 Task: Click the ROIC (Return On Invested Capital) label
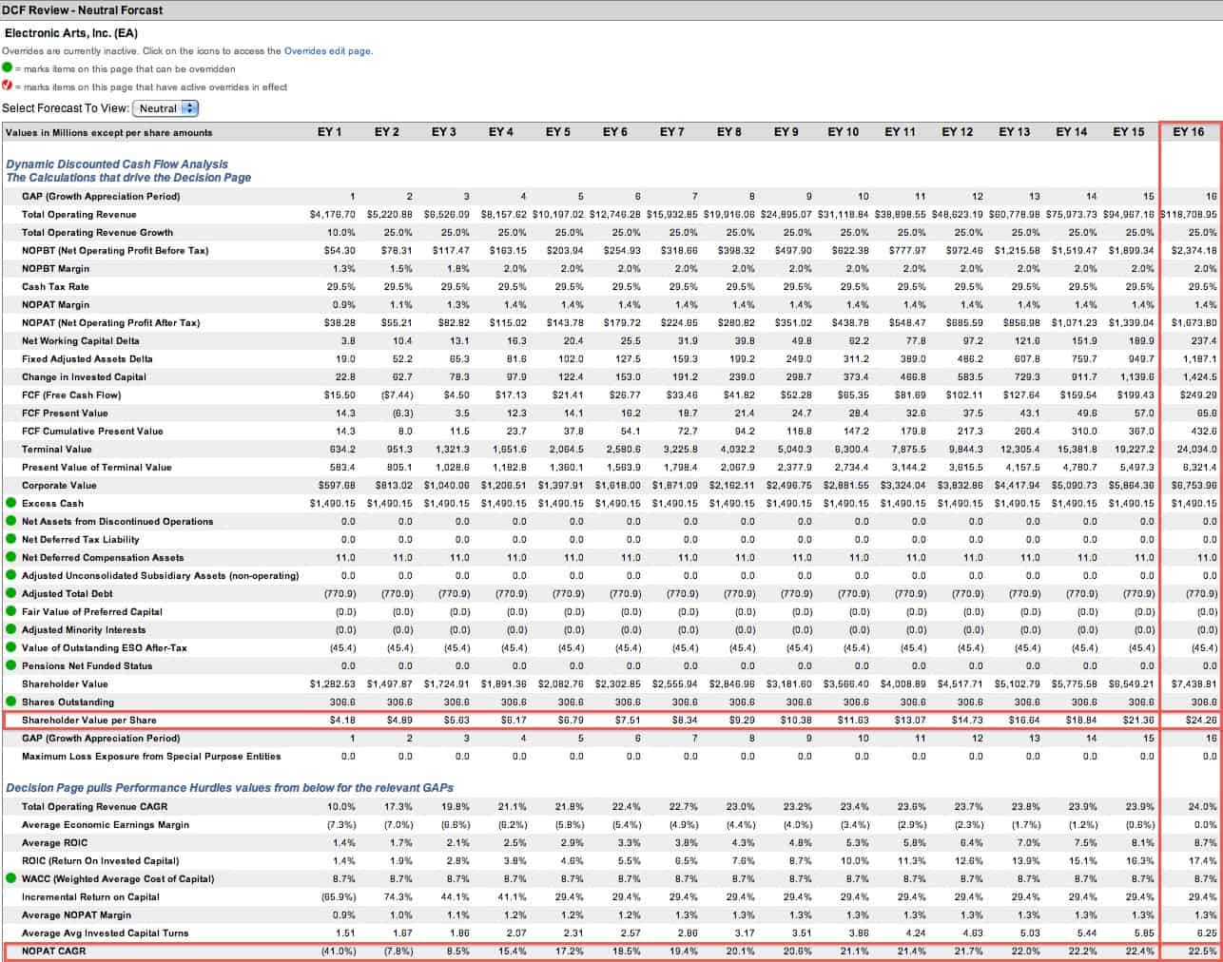(101, 860)
